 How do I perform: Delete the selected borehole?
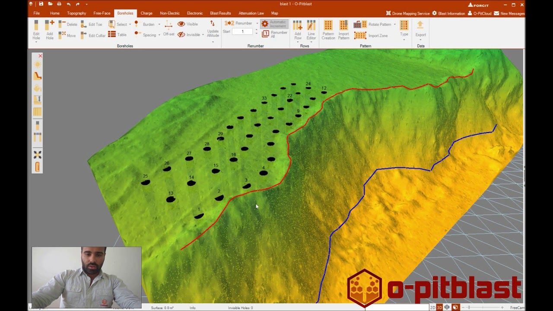point(68,24)
